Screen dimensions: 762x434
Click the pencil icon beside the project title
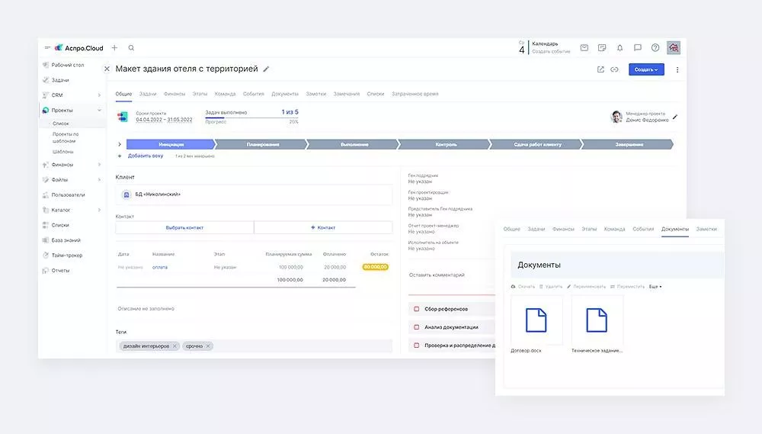click(x=266, y=69)
